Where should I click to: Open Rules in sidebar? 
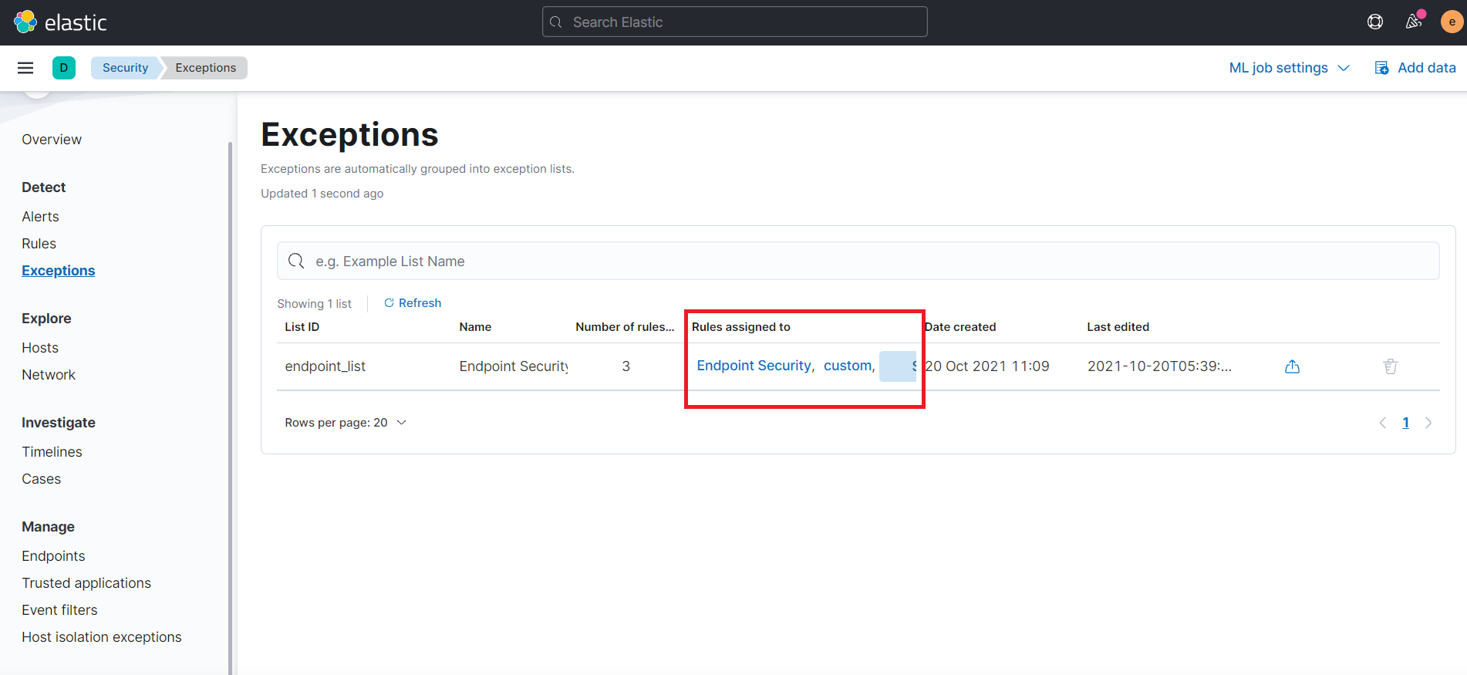point(39,244)
